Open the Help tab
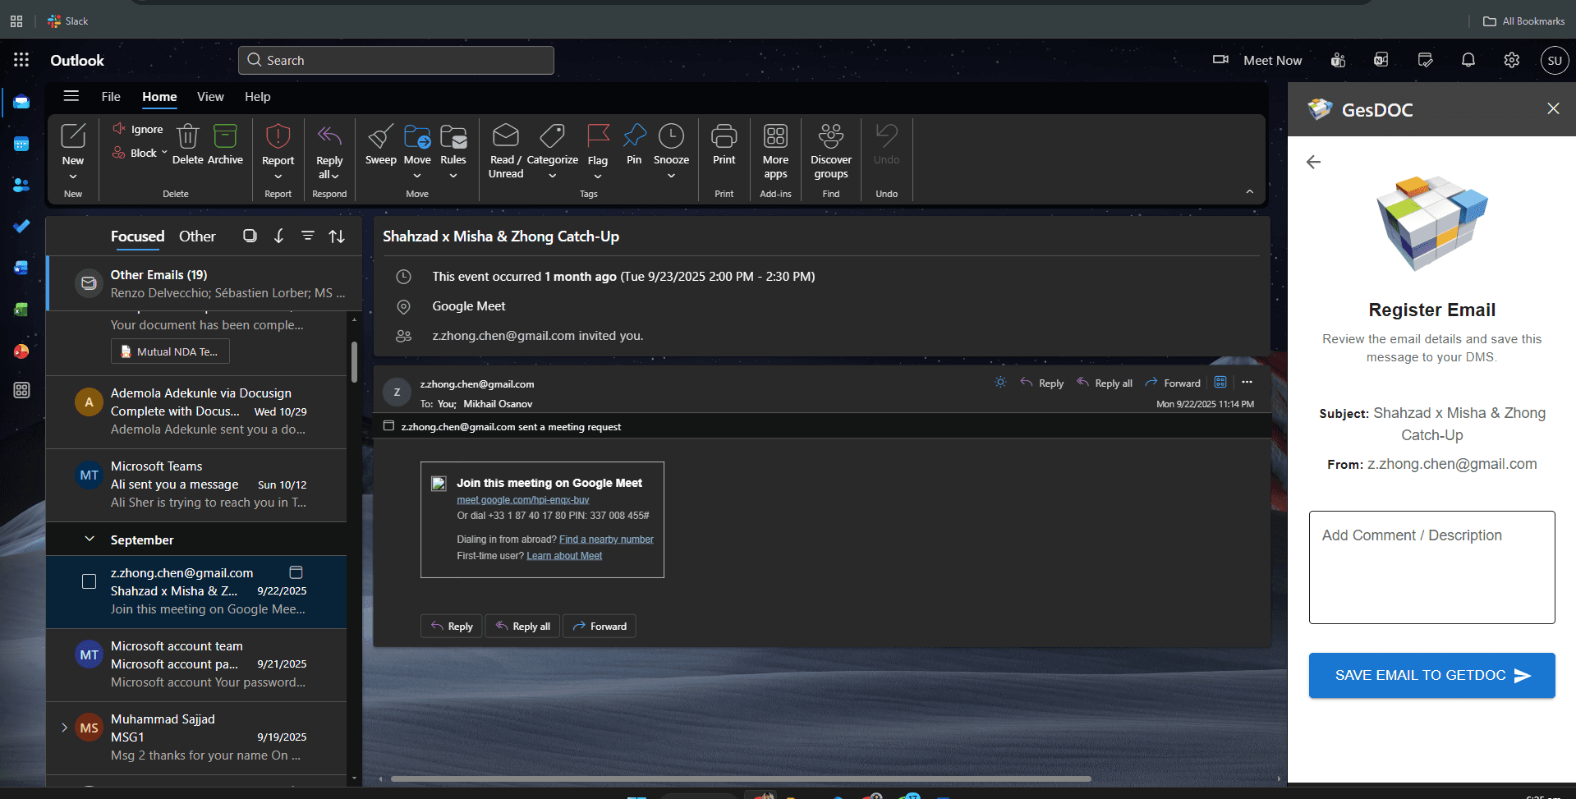 click(x=257, y=97)
